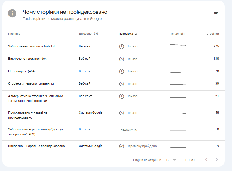Go to previous page arrow
The image size is (232, 171).
pos(206,160)
